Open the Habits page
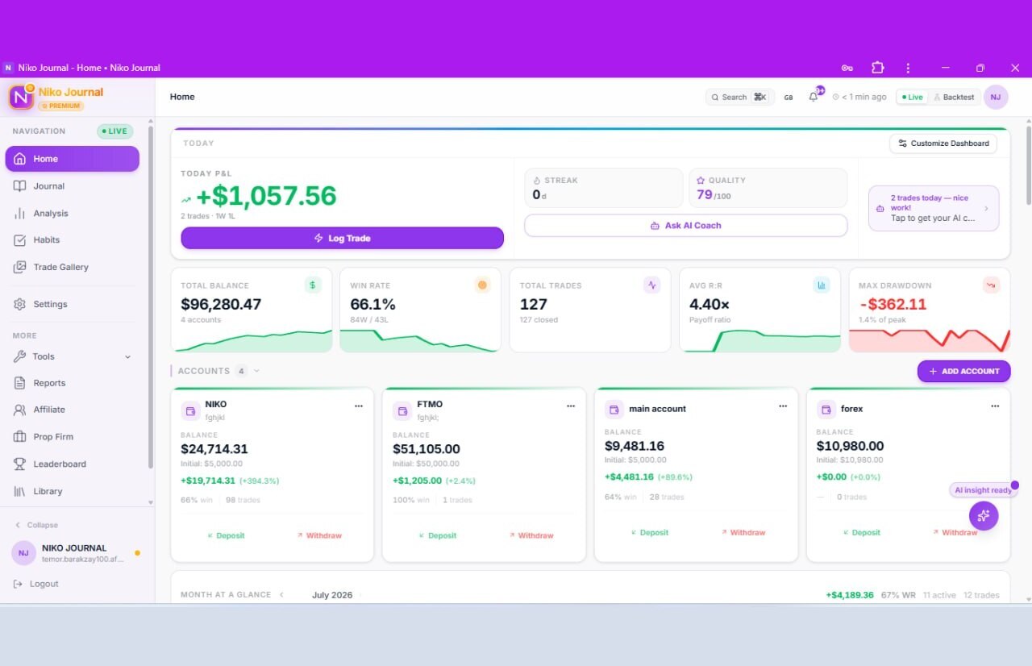The width and height of the screenshot is (1032, 666). (x=73, y=240)
